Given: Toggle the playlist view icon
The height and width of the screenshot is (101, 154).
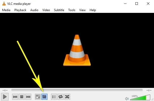Looking at the screenshot, I should pyautogui.click(x=54, y=97).
